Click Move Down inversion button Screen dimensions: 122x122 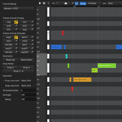tap(26, 60)
